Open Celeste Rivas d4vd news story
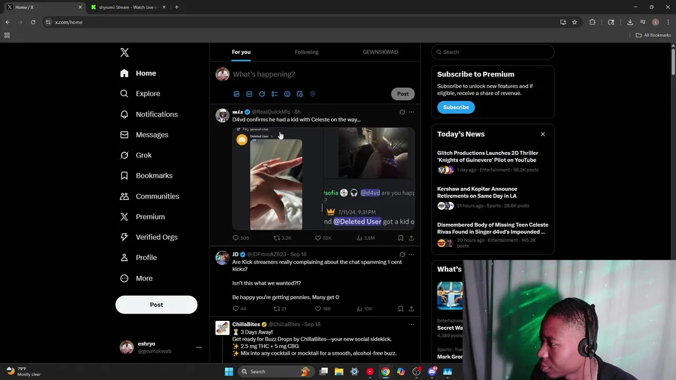 [493, 236]
